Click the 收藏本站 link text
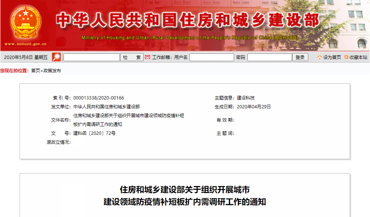The height and width of the screenshot is (217, 370). coord(358,57)
